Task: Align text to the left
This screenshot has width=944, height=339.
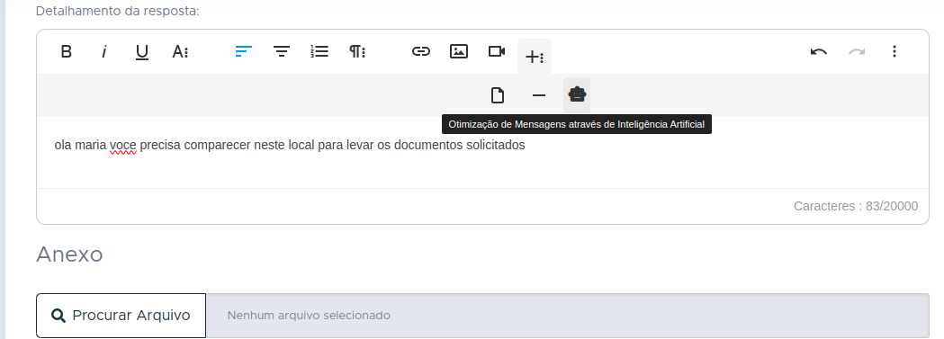Action: (x=243, y=51)
